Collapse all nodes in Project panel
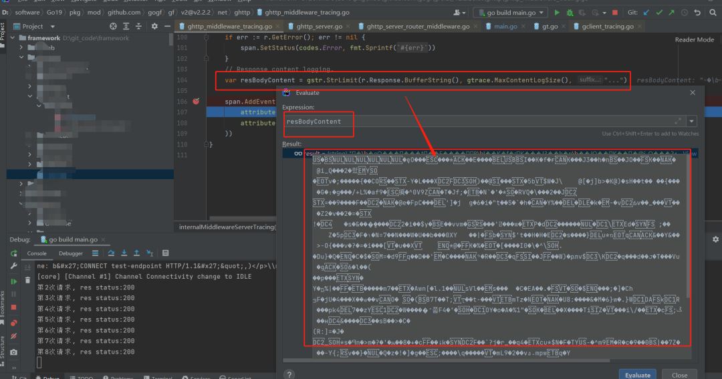 tap(138, 27)
